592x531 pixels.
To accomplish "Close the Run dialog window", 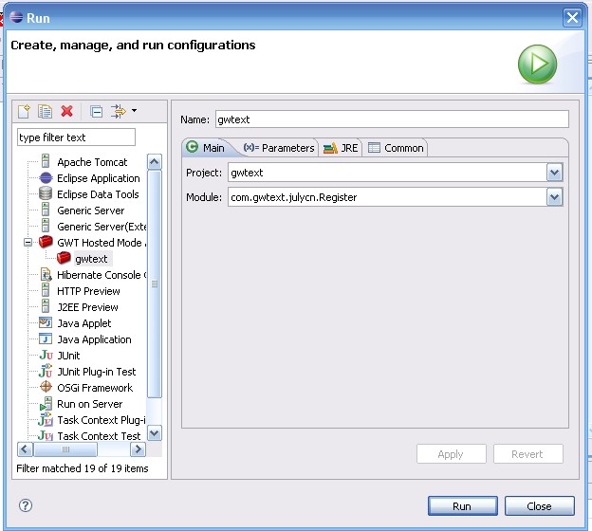I will click(572, 17).
